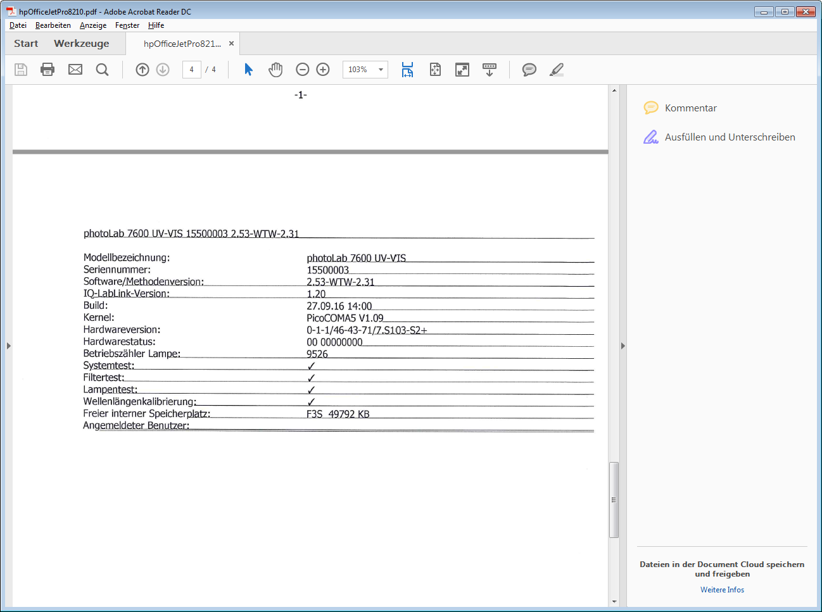The height and width of the screenshot is (612, 822).
Task: Switch to the Werkzeuge tab
Action: 81,44
